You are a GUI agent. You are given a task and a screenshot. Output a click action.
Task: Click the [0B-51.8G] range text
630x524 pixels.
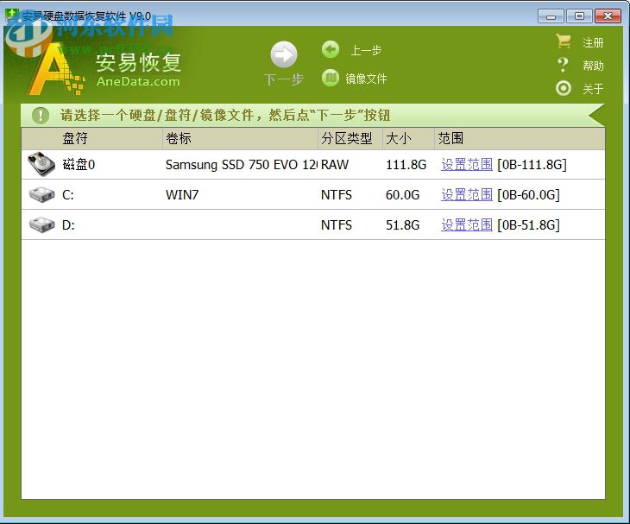[x=528, y=225]
